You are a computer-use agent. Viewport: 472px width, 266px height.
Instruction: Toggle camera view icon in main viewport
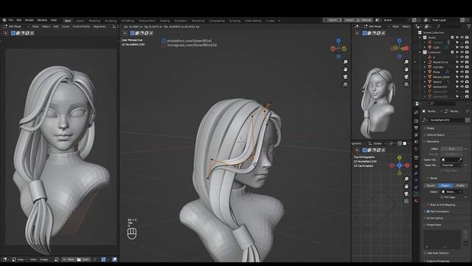(345, 77)
